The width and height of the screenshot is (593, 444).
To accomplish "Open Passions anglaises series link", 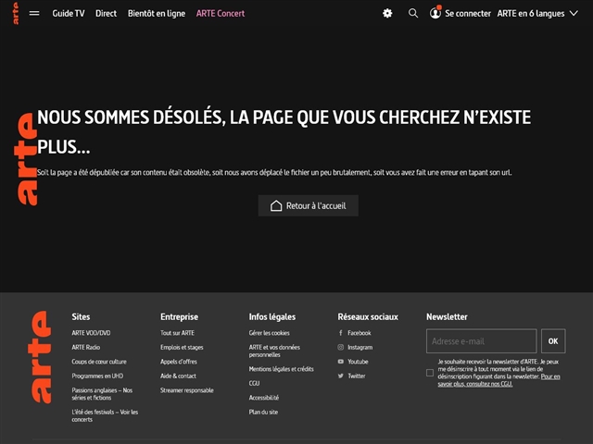I will coord(102,394).
